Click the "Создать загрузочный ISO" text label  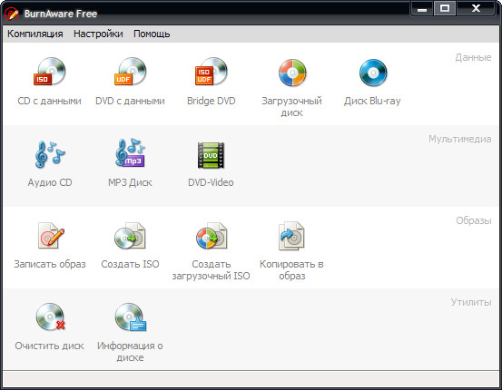(211, 270)
